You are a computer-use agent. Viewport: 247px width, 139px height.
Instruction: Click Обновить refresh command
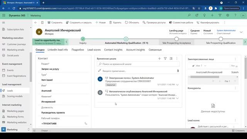(132, 22)
